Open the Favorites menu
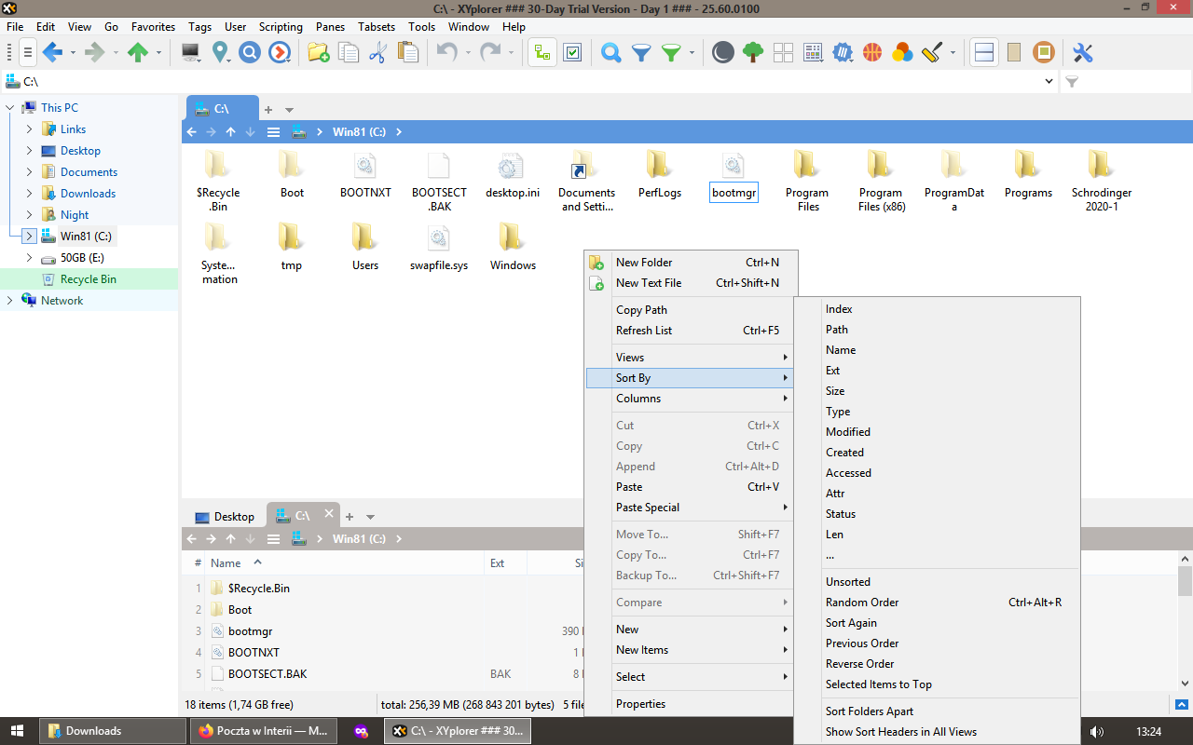Viewport: 1193px width, 745px height. pyautogui.click(x=153, y=27)
